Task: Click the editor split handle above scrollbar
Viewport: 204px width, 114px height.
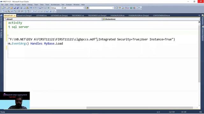Action: [199, 22]
